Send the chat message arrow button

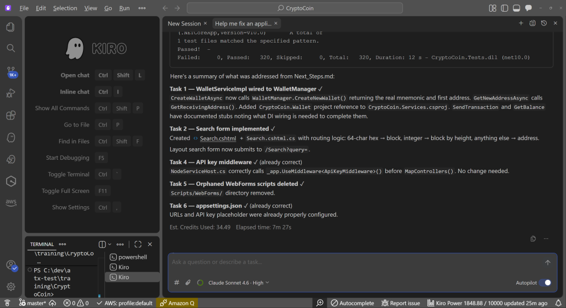click(548, 263)
